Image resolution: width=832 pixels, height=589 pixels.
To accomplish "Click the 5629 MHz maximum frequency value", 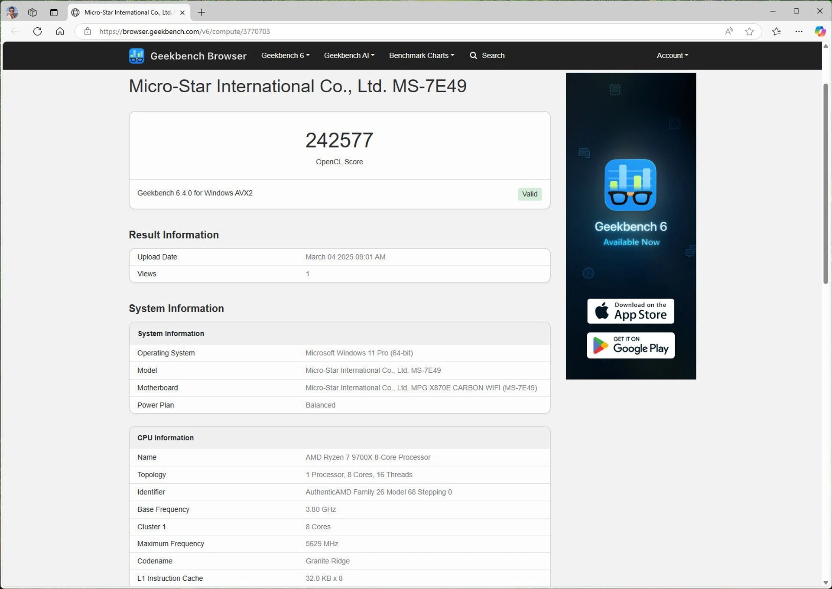I will [322, 543].
